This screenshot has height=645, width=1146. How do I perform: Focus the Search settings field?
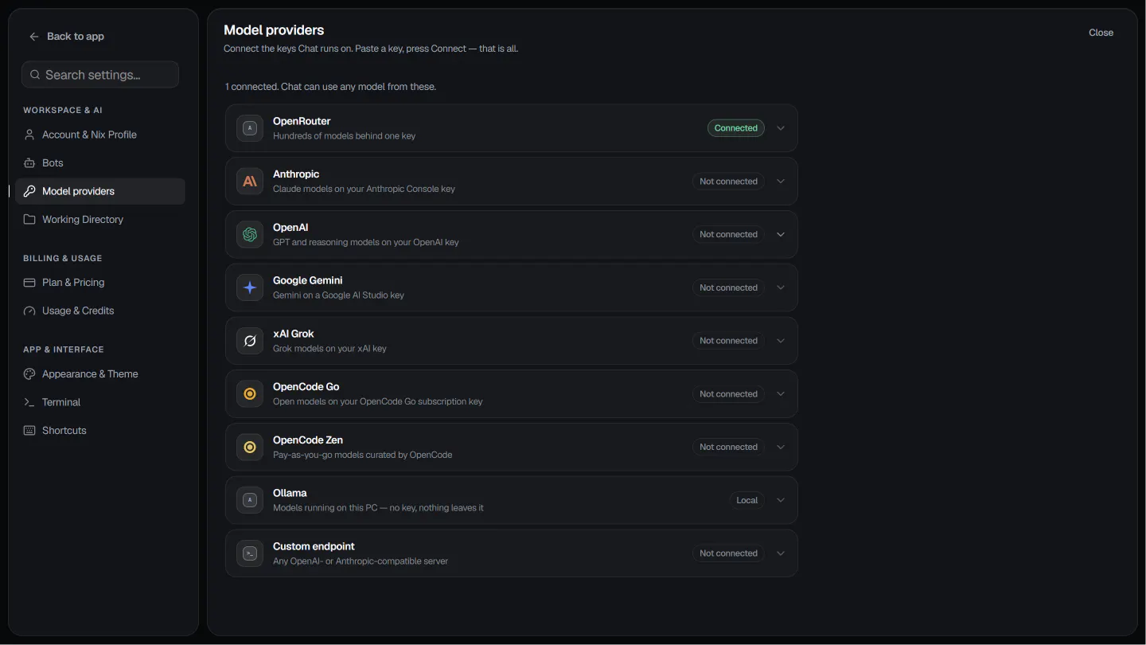point(100,75)
